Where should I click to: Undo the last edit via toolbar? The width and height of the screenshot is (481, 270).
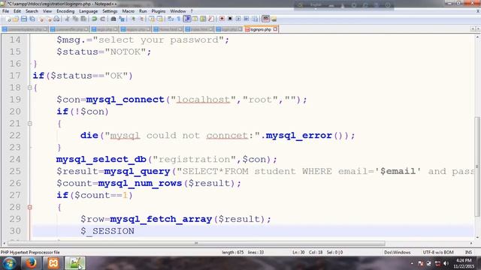tap(94, 19)
